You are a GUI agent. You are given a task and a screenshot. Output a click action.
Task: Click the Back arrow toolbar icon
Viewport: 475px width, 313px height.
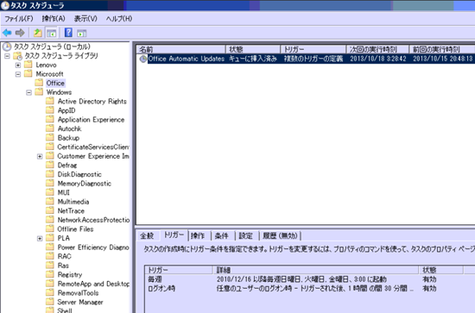pos(7,33)
